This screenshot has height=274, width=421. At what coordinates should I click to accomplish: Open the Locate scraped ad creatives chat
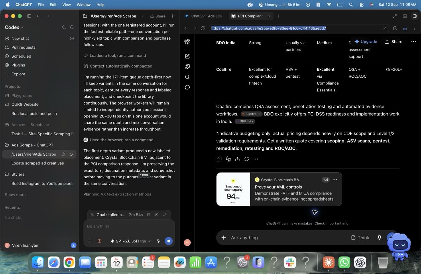tap(38, 163)
